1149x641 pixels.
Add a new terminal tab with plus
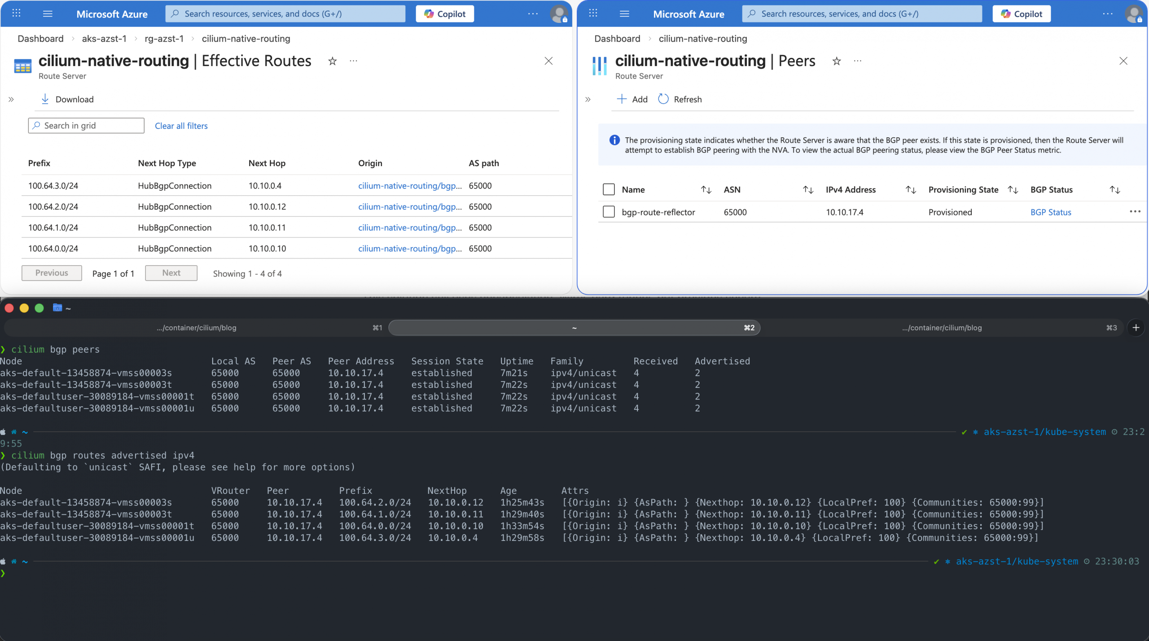pos(1136,328)
